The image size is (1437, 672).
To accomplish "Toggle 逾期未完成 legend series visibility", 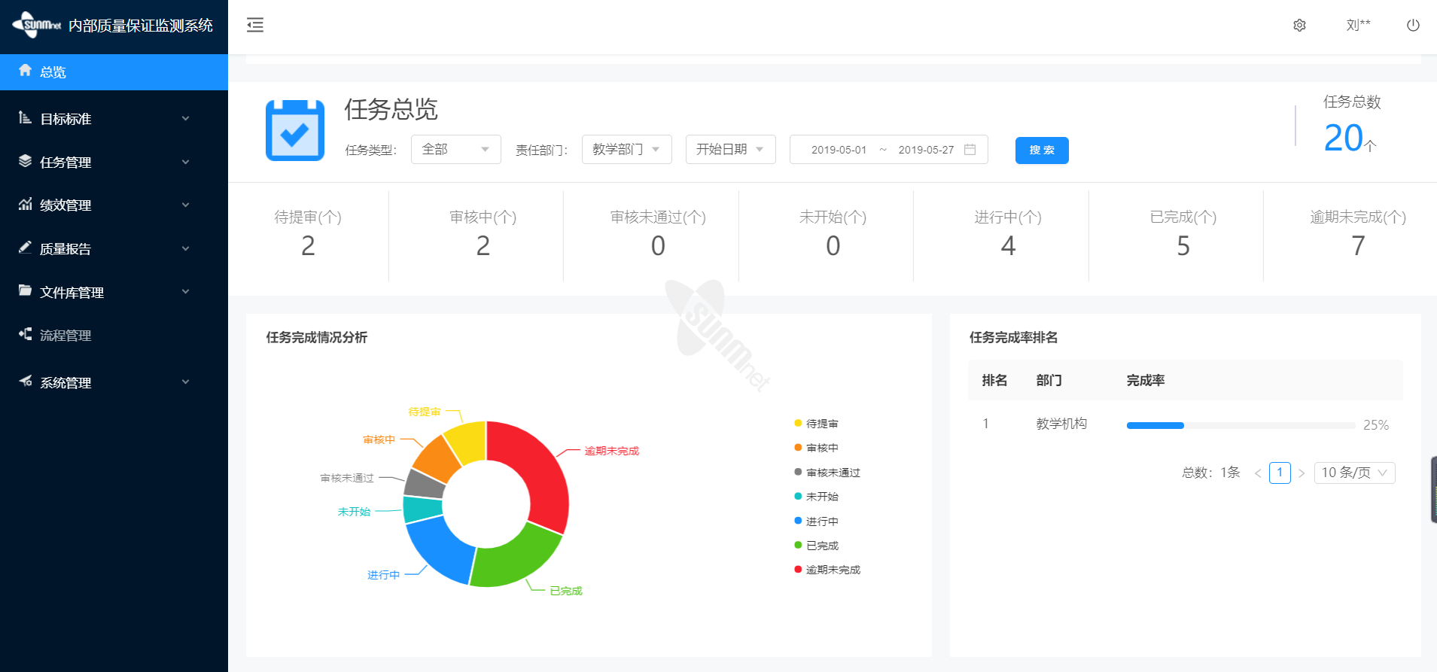I will point(827,570).
